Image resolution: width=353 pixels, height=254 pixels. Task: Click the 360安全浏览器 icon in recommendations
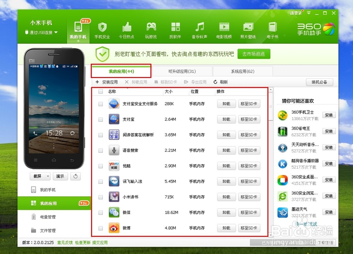[282, 196]
